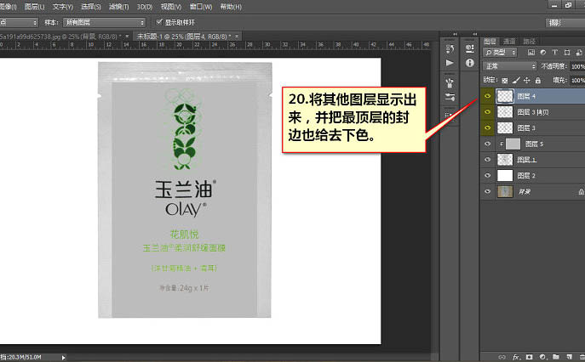Screen dimensions: 585x362
Task: Select the 图层 3 layer name
Action: 526,128
